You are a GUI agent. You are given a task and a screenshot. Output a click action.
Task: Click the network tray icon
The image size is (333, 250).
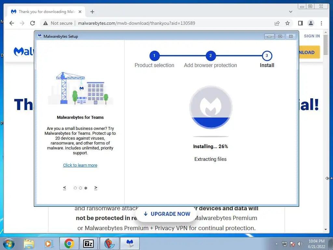pyautogui.click(x=284, y=244)
